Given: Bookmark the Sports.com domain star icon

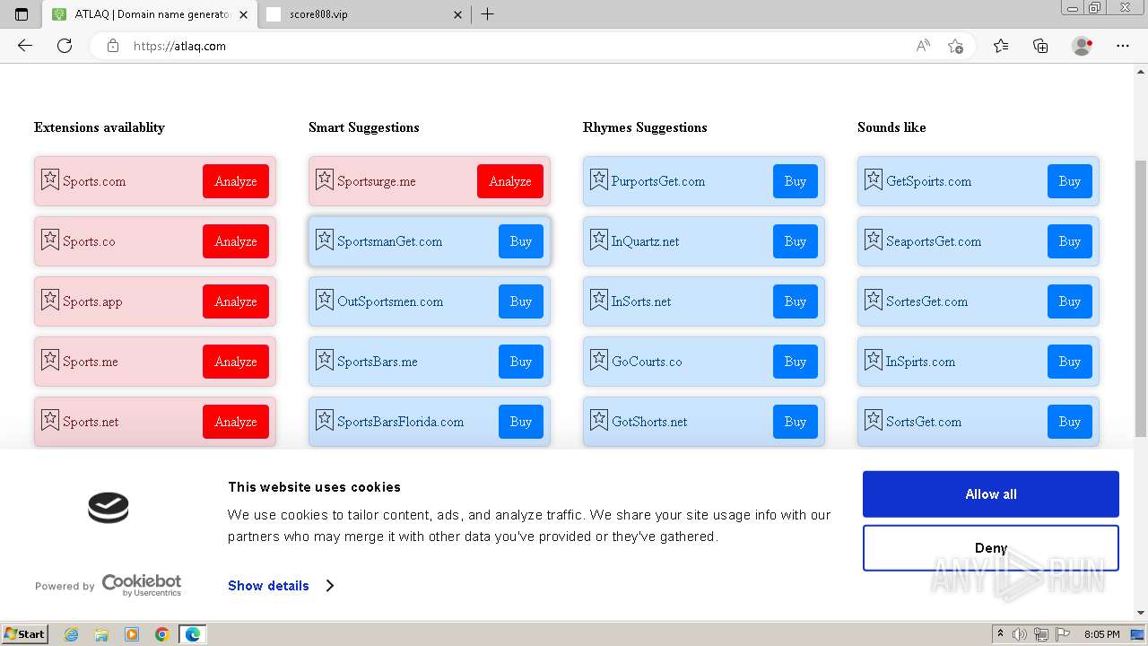Looking at the screenshot, I should point(50,179).
